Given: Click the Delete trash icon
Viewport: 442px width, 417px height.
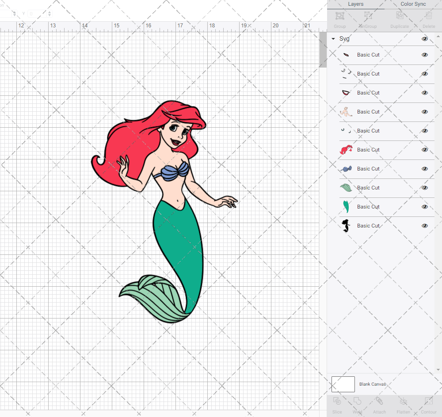Looking at the screenshot, I should (x=429, y=20).
